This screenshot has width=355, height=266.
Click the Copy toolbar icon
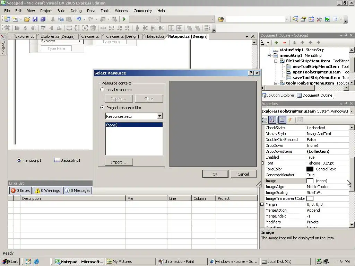[x=61, y=19]
